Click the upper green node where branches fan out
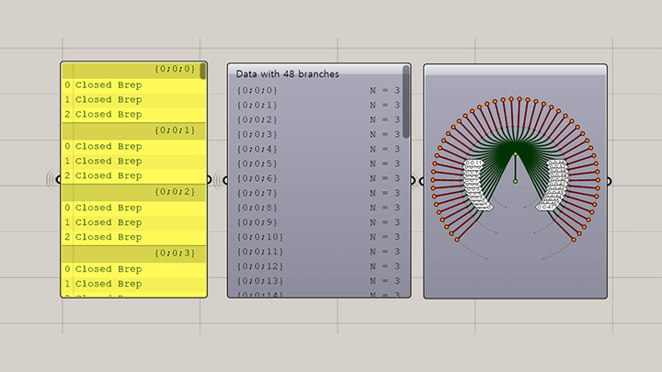 [x=515, y=154]
